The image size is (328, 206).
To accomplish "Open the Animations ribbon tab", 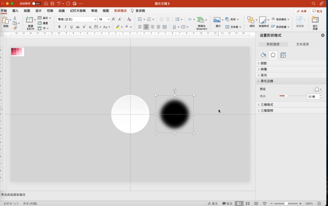I will pyautogui.click(x=61, y=11).
